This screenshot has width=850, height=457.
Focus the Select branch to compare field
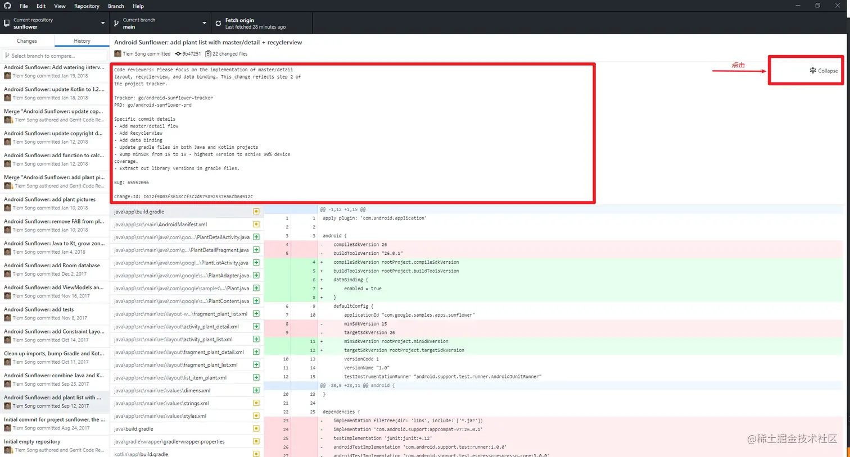coord(55,56)
